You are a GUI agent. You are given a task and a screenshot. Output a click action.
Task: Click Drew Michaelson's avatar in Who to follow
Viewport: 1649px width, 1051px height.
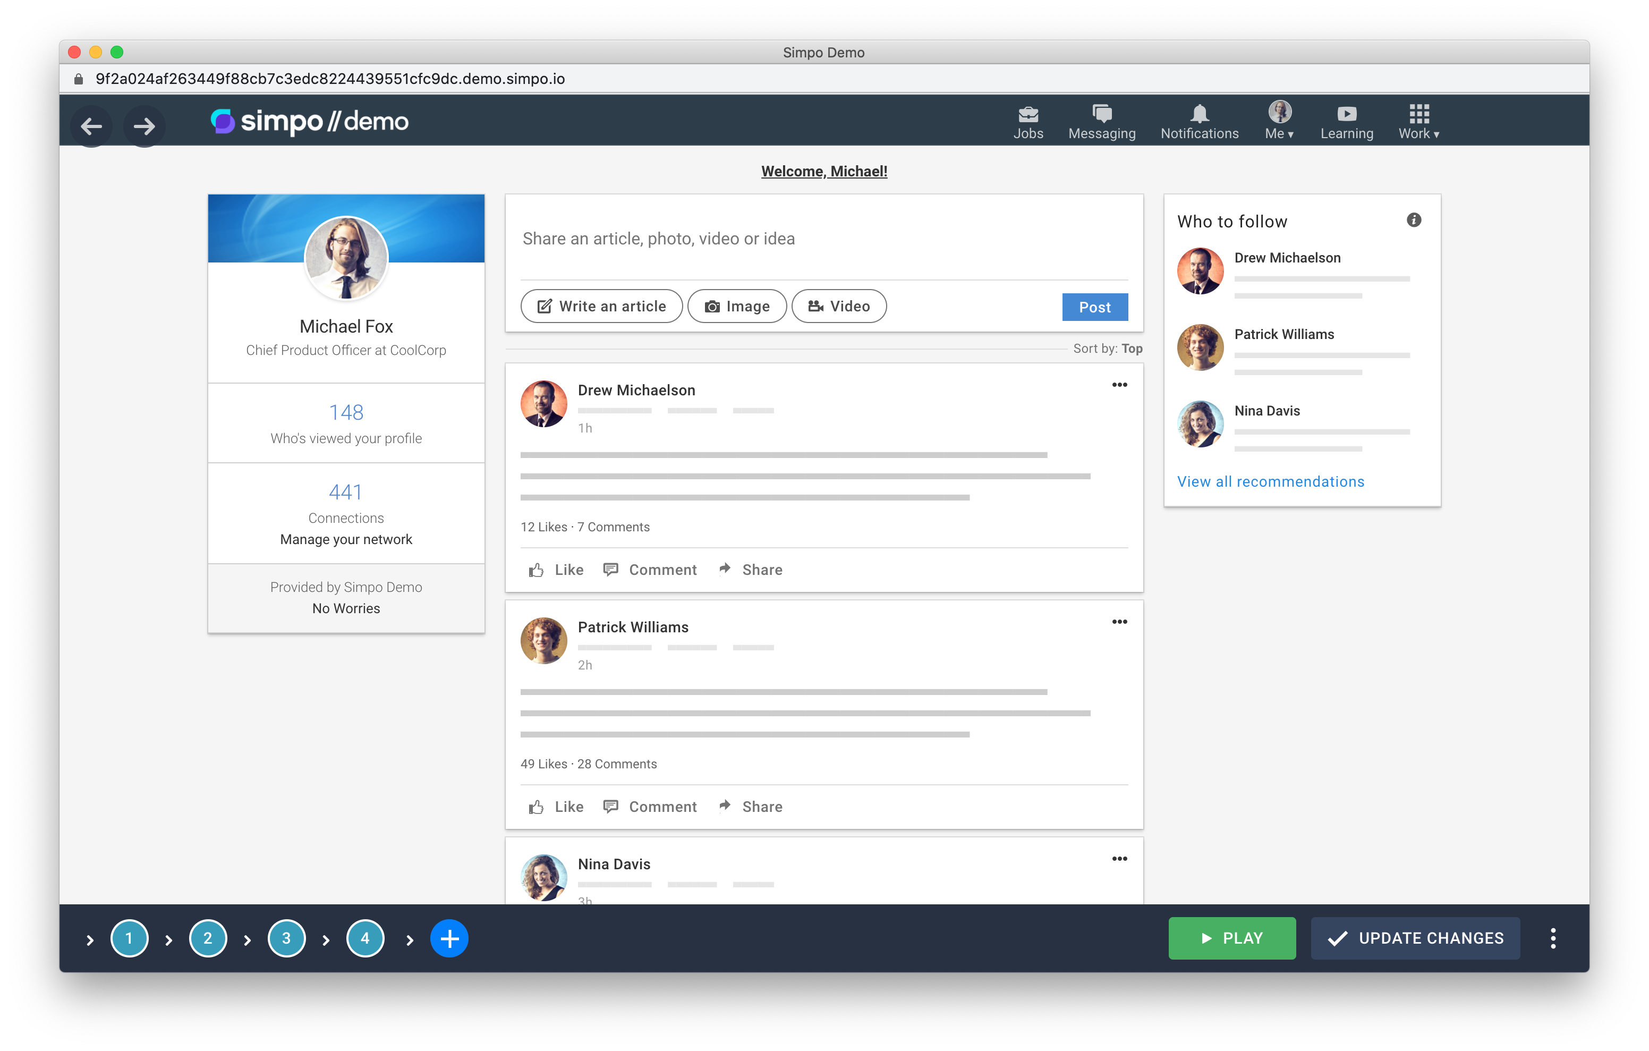click(x=1200, y=272)
